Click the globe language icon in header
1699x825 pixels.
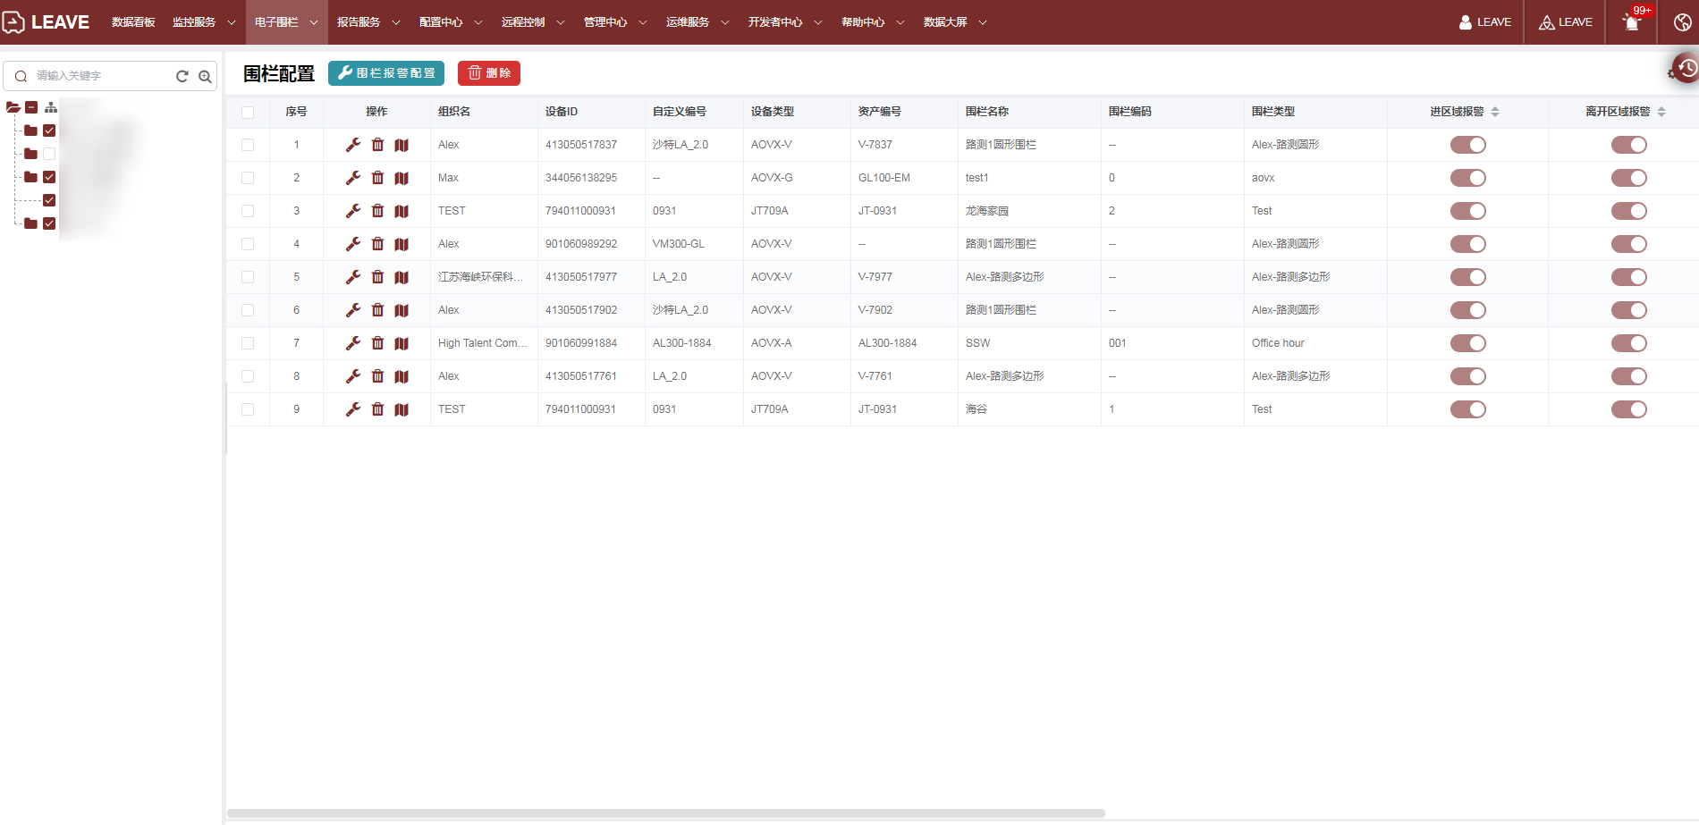(x=1682, y=22)
